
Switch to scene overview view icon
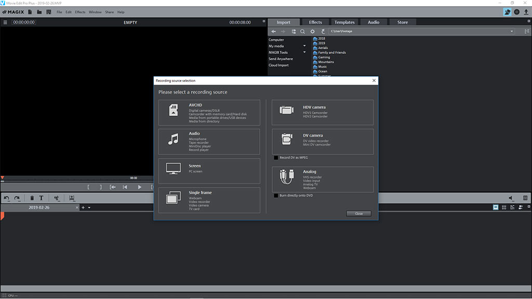(x=504, y=207)
